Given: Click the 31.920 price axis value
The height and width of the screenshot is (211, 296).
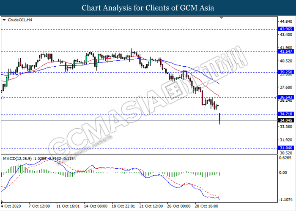Looking at the screenshot, I should coord(286,140).
